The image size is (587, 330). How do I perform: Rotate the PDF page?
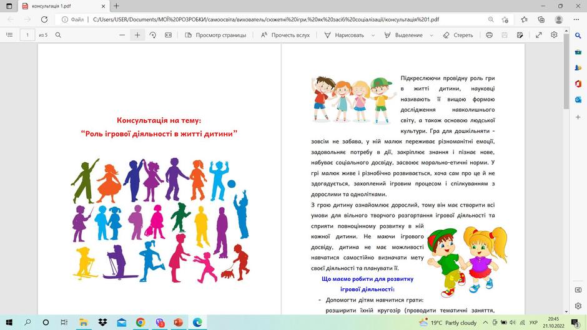(153, 35)
